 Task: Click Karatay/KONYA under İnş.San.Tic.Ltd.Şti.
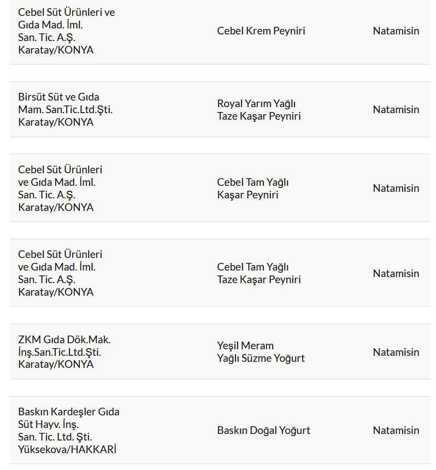56,365
